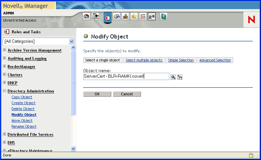This screenshot has height=160, width=261.
Task: Click the OK button
Action: tap(97, 94)
